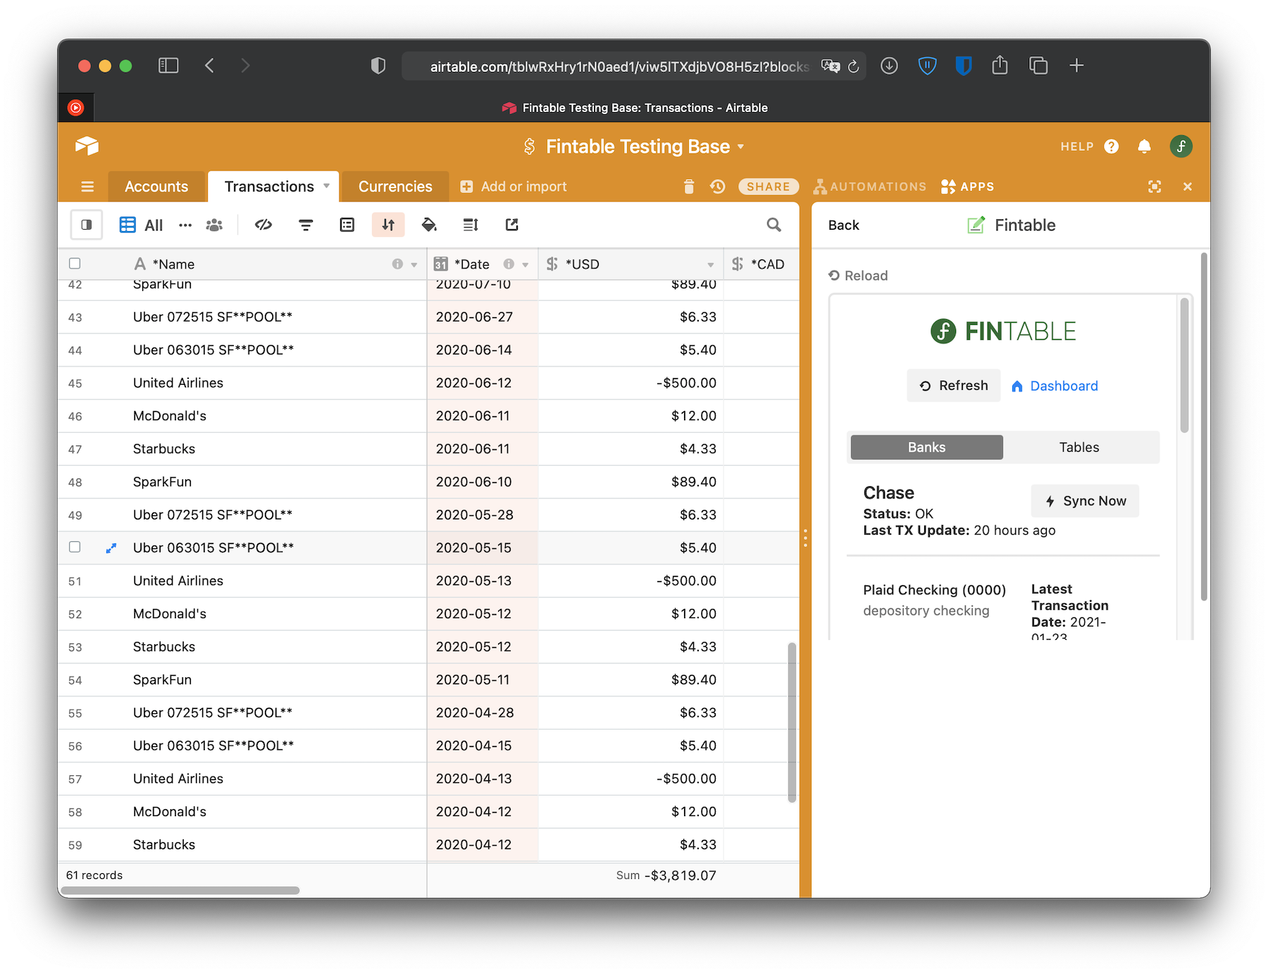1268x974 pixels.
Task: Open the base trash icon
Action: tap(689, 187)
